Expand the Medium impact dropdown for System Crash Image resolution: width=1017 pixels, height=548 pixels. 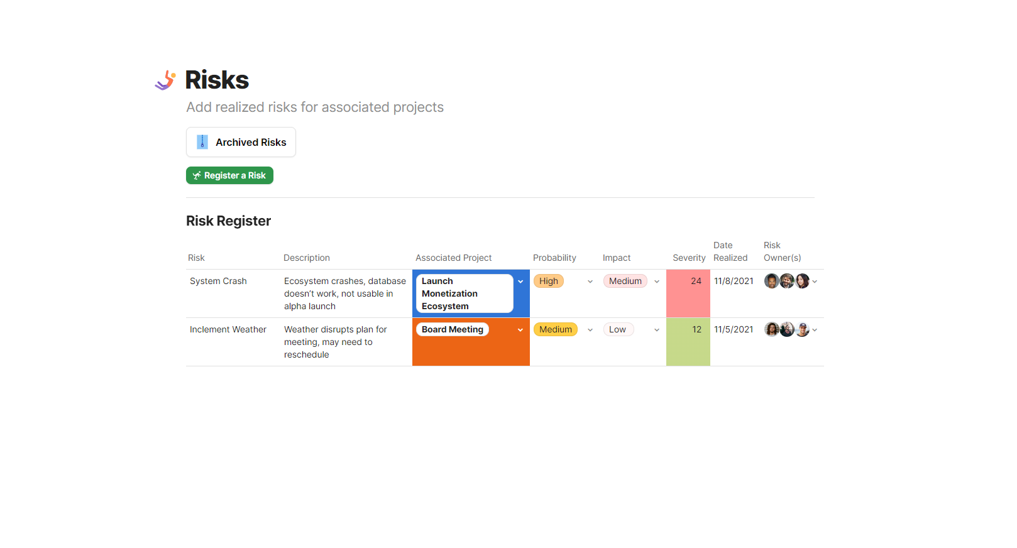[x=657, y=282]
